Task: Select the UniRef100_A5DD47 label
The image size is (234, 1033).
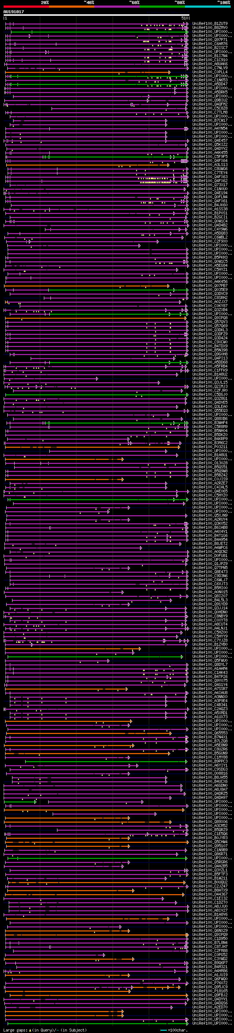Action: (210, 84)
